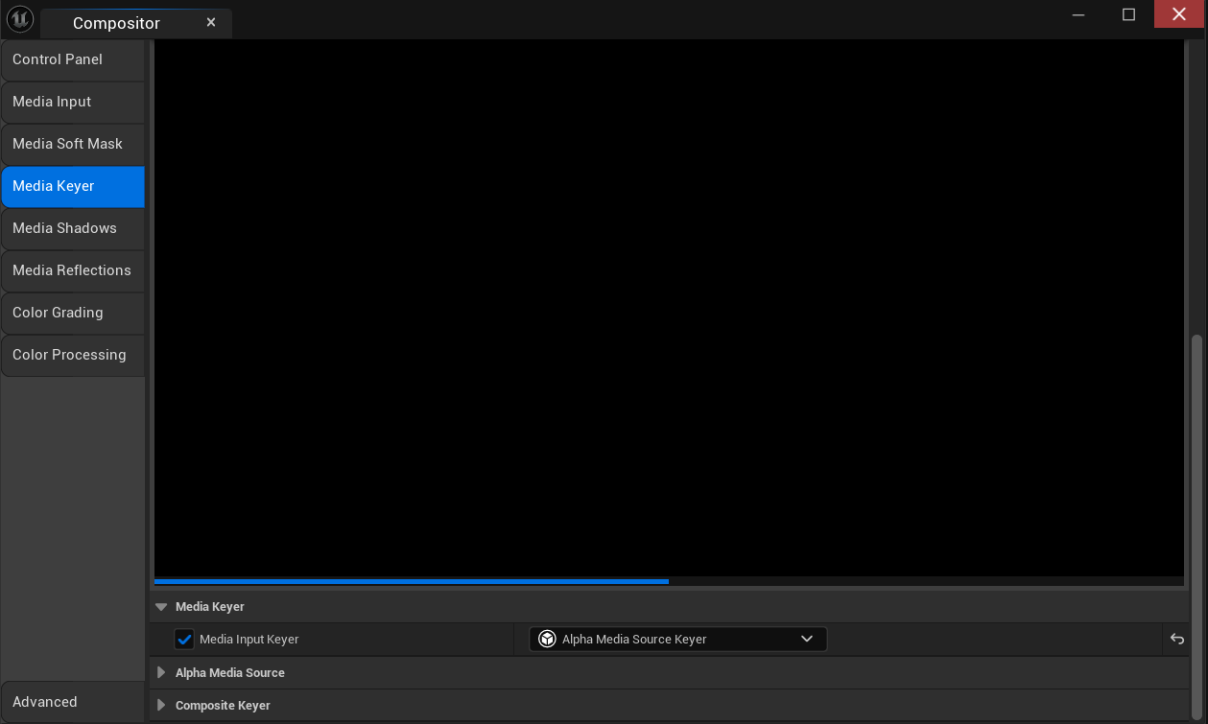Expand the Composite Keyer section
This screenshot has height=724, width=1208.
tap(161, 706)
